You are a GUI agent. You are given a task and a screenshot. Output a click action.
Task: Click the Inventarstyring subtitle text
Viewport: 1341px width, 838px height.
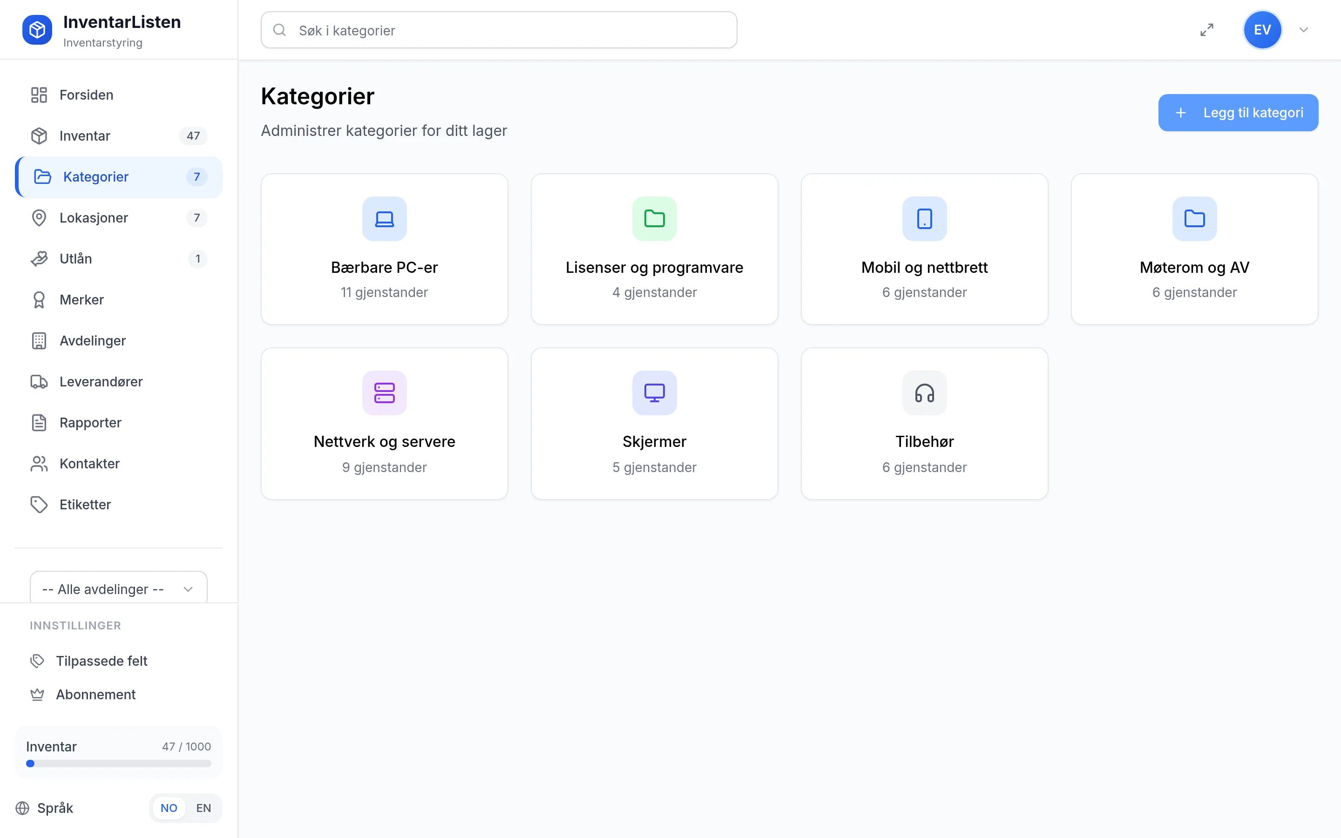coord(102,43)
